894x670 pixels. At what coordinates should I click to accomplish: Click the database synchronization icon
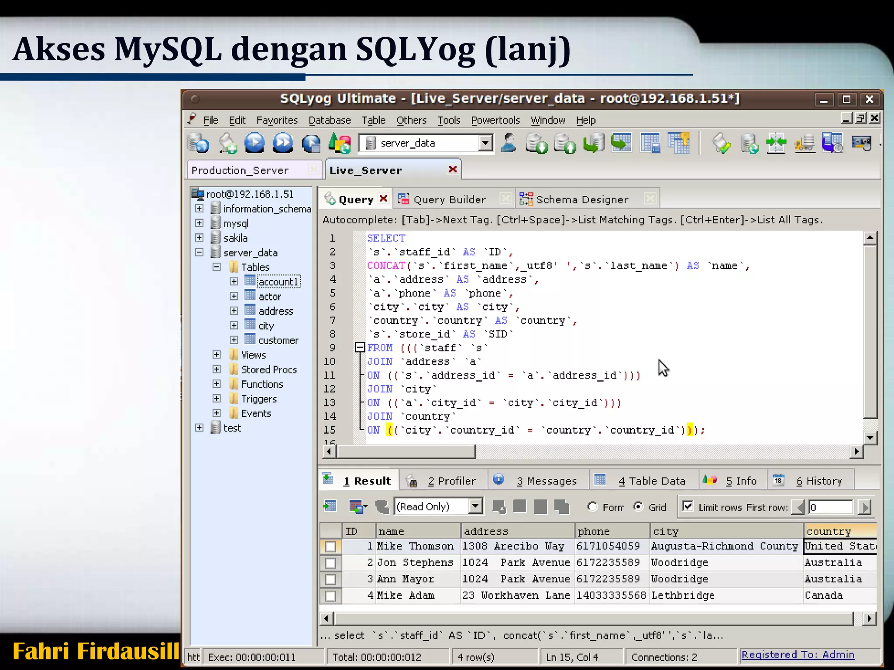pos(750,143)
